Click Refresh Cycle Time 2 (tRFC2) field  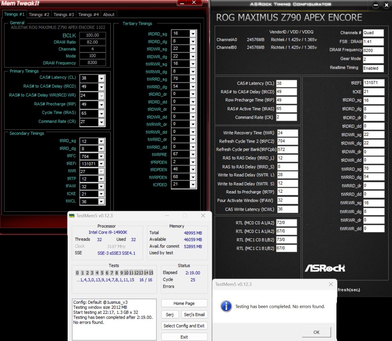[288, 141]
